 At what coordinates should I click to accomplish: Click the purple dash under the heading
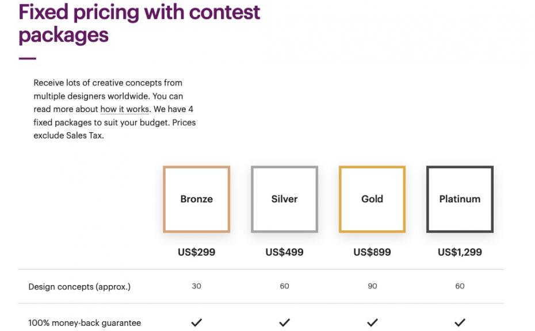[x=27, y=59]
